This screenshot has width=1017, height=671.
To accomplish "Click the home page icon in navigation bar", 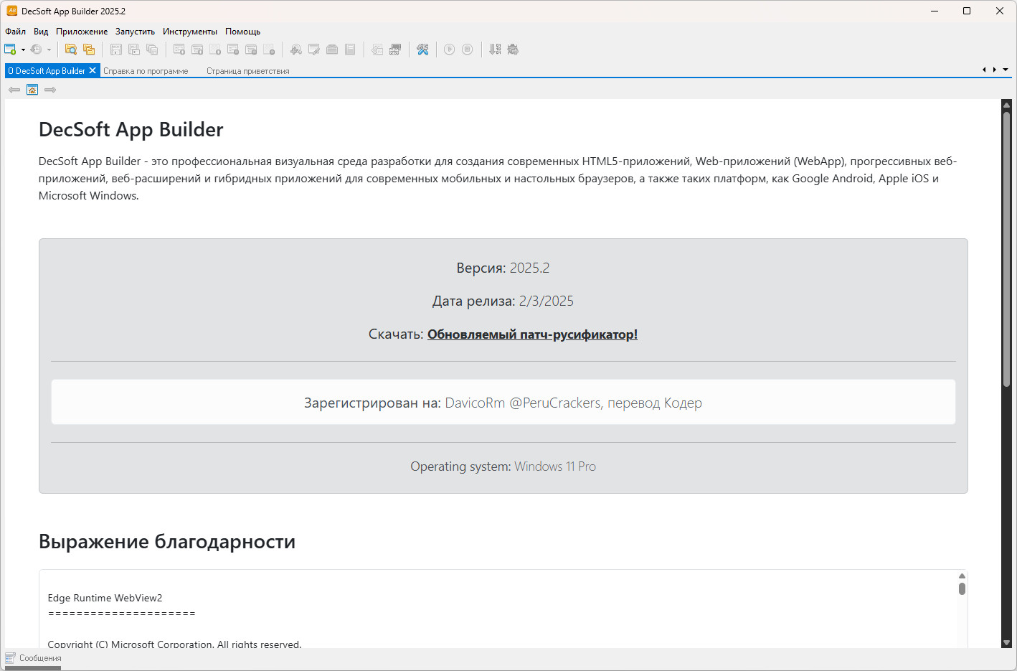I will [x=32, y=90].
